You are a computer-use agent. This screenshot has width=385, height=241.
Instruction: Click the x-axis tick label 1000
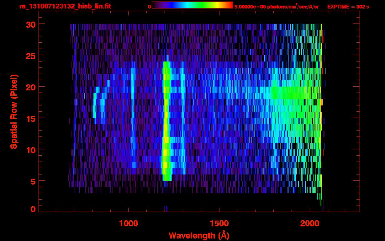(x=129, y=223)
